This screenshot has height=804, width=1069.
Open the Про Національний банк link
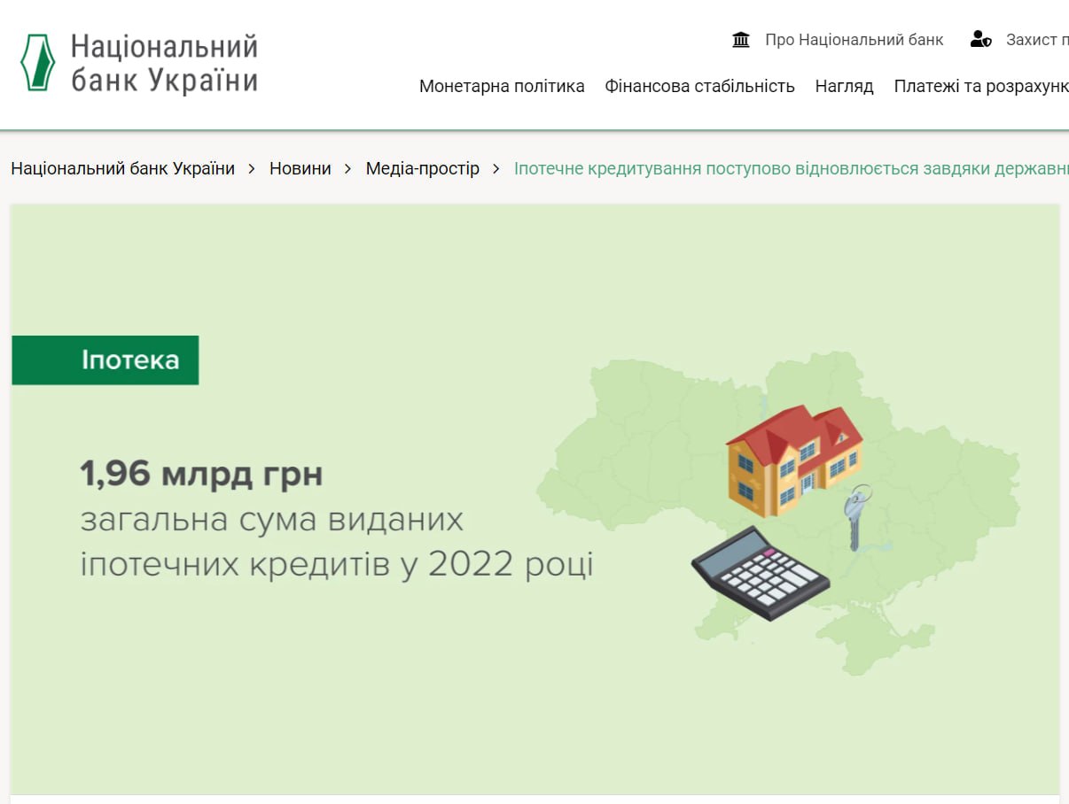point(854,40)
